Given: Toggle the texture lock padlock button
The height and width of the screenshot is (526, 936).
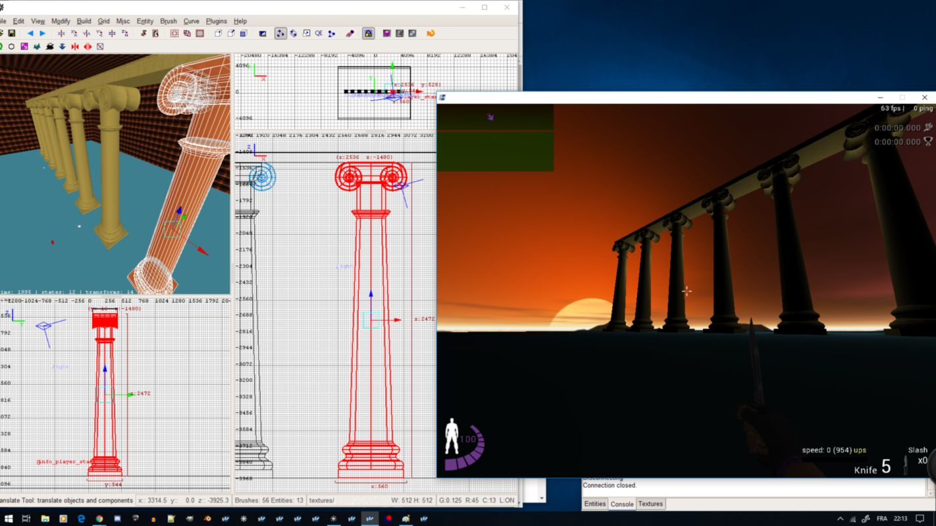Looking at the screenshot, I should 369,34.
